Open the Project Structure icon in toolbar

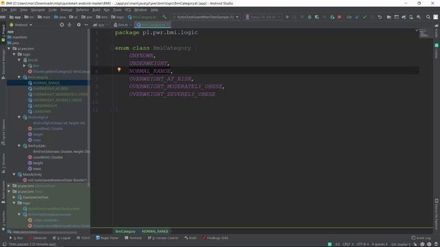click(x=389, y=17)
